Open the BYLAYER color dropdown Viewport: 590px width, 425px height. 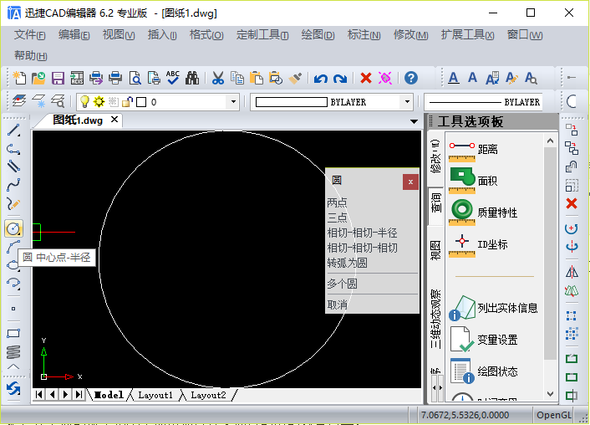click(407, 102)
